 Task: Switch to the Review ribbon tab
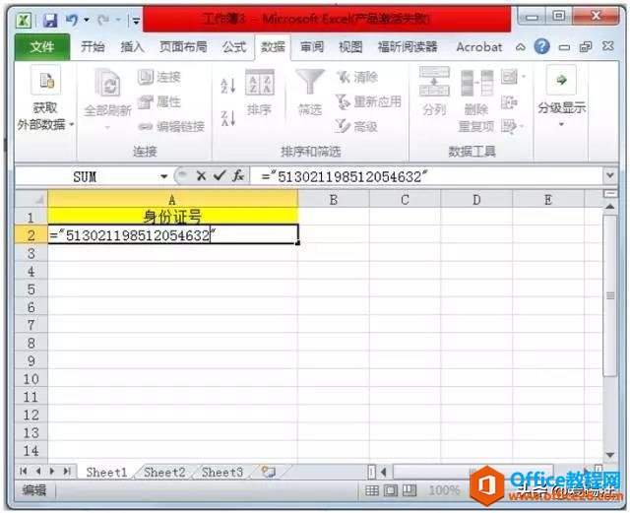point(312,47)
